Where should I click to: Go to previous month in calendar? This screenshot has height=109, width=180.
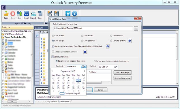point(52,71)
